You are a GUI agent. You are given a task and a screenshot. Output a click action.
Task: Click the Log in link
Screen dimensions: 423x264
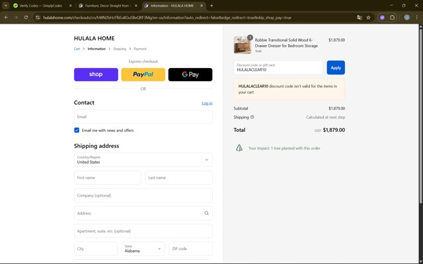207,103
